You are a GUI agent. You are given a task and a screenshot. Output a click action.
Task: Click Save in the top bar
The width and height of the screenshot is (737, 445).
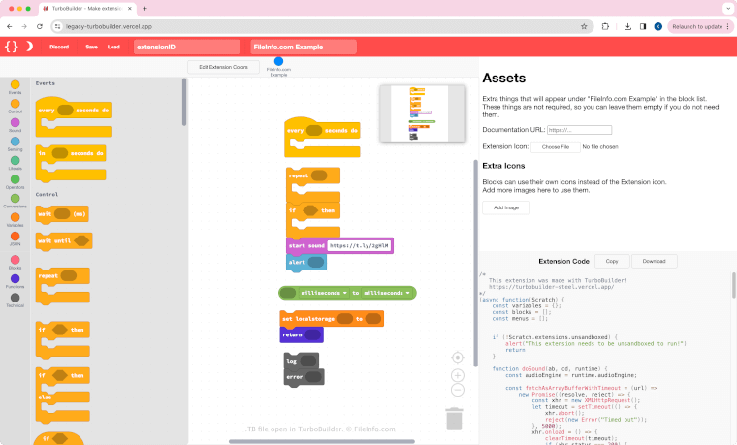[x=91, y=47]
